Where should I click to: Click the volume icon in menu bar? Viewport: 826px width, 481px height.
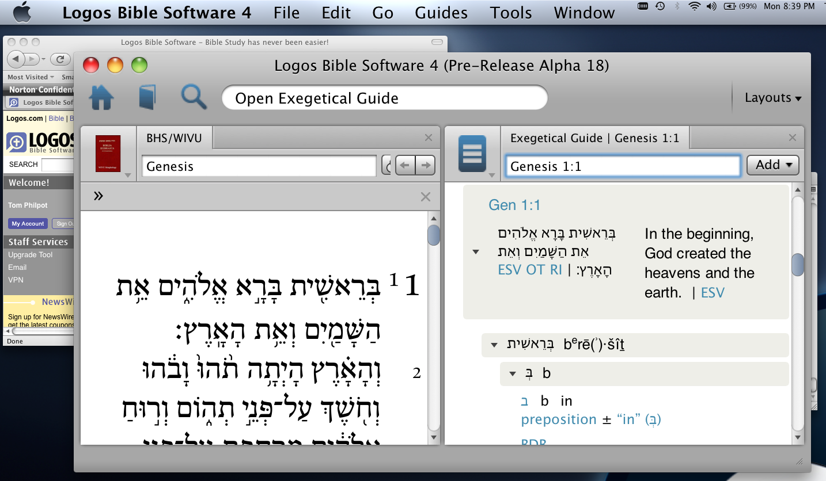click(x=711, y=6)
